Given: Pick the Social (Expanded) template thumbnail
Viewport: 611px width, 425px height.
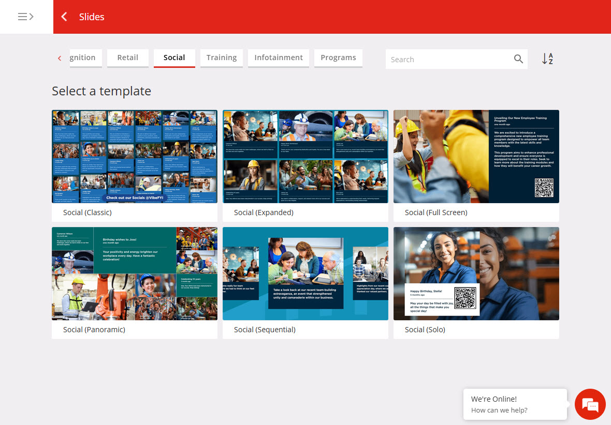Looking at the screenshot, I should point(305,157).
